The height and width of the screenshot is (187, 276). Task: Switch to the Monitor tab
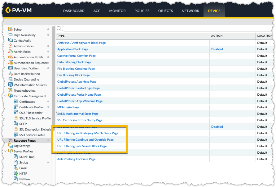pos(117,11)
